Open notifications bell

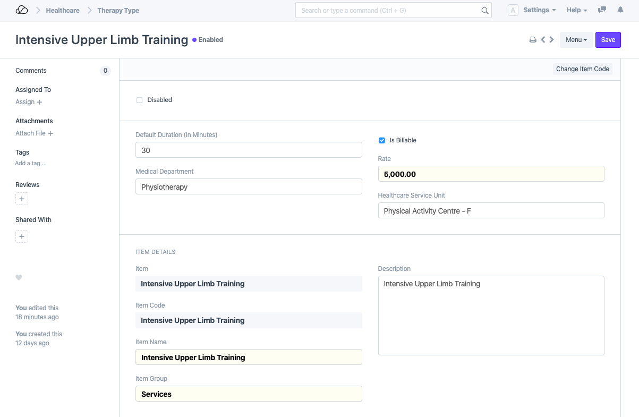pyautogui.click(x=620, y=10)
